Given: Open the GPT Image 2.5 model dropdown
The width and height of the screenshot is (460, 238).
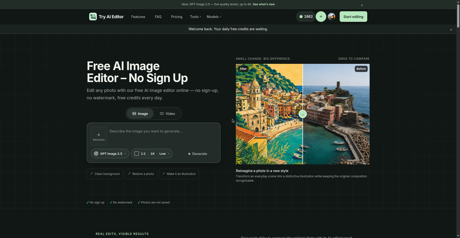Looking at the screenshot, I should coord(110,154).
